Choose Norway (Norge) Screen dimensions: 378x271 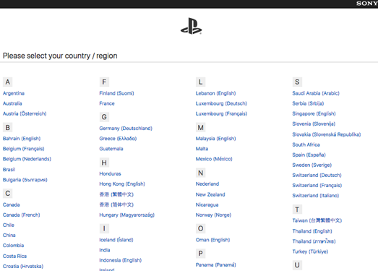(213, 215)
